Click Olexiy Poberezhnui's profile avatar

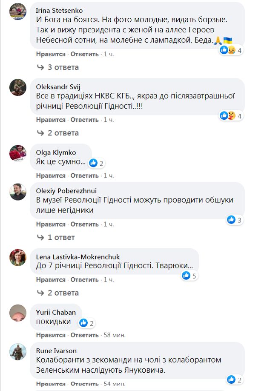click(18, 192)
